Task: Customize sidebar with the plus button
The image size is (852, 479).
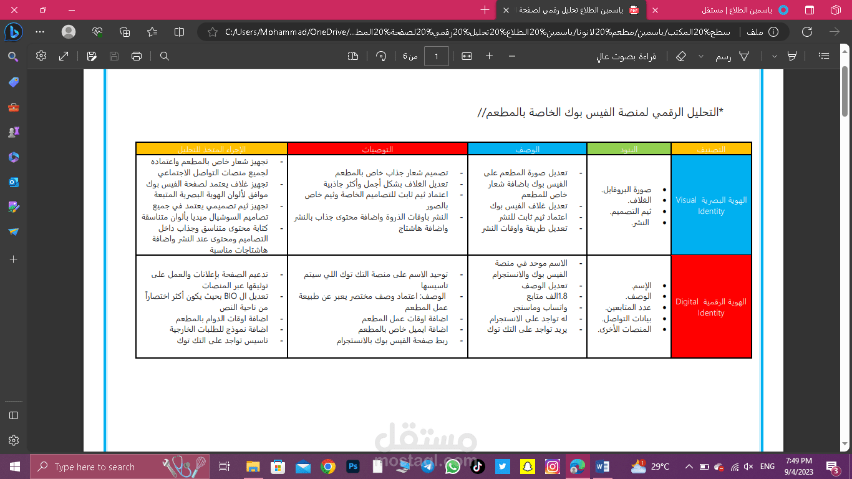Action: [x=13, y=259]
